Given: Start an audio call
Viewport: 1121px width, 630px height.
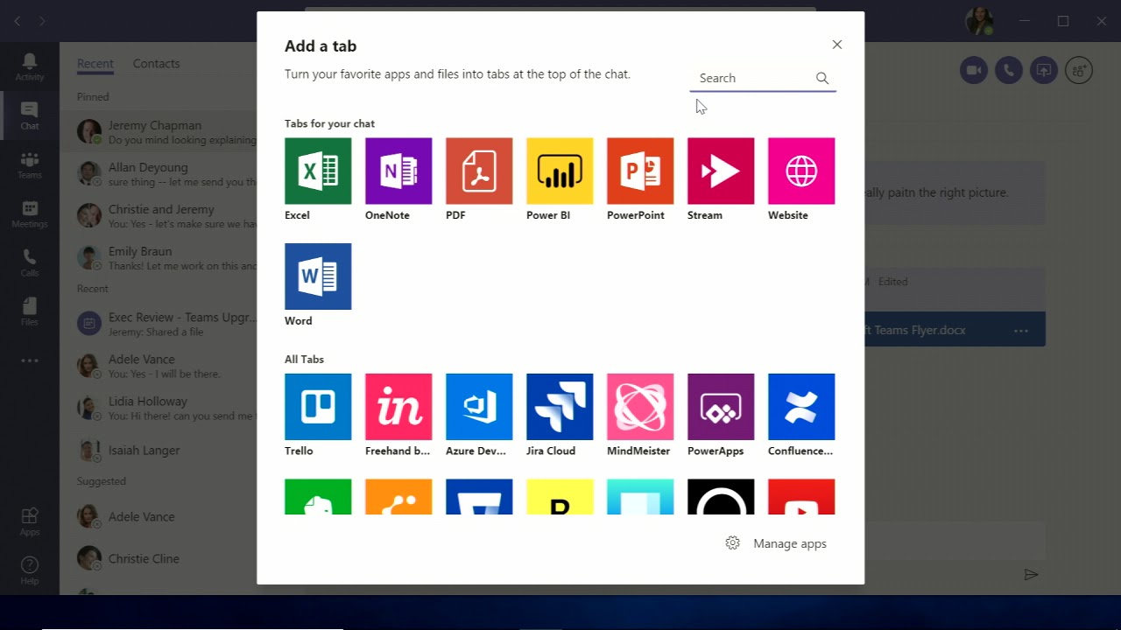Looking at the screenshot, I should click(x=1008, y=71).
